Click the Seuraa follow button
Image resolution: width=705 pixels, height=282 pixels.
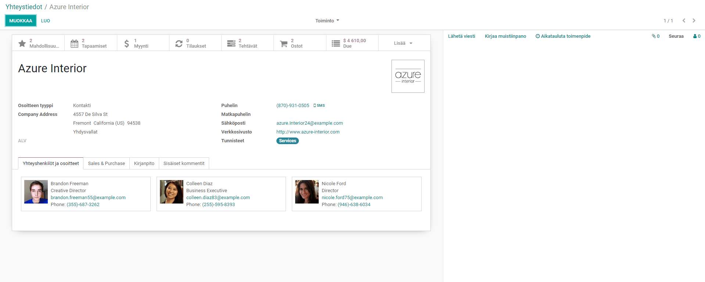(x=676, y=36)
